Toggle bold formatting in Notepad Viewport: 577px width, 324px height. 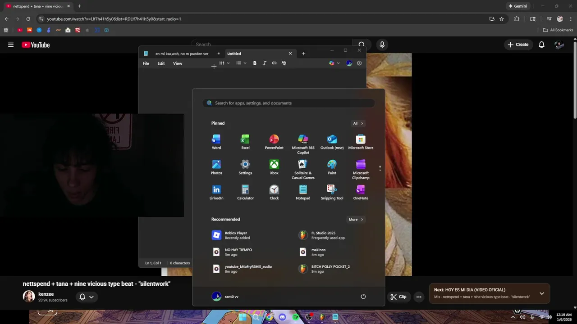coord(255,63)
